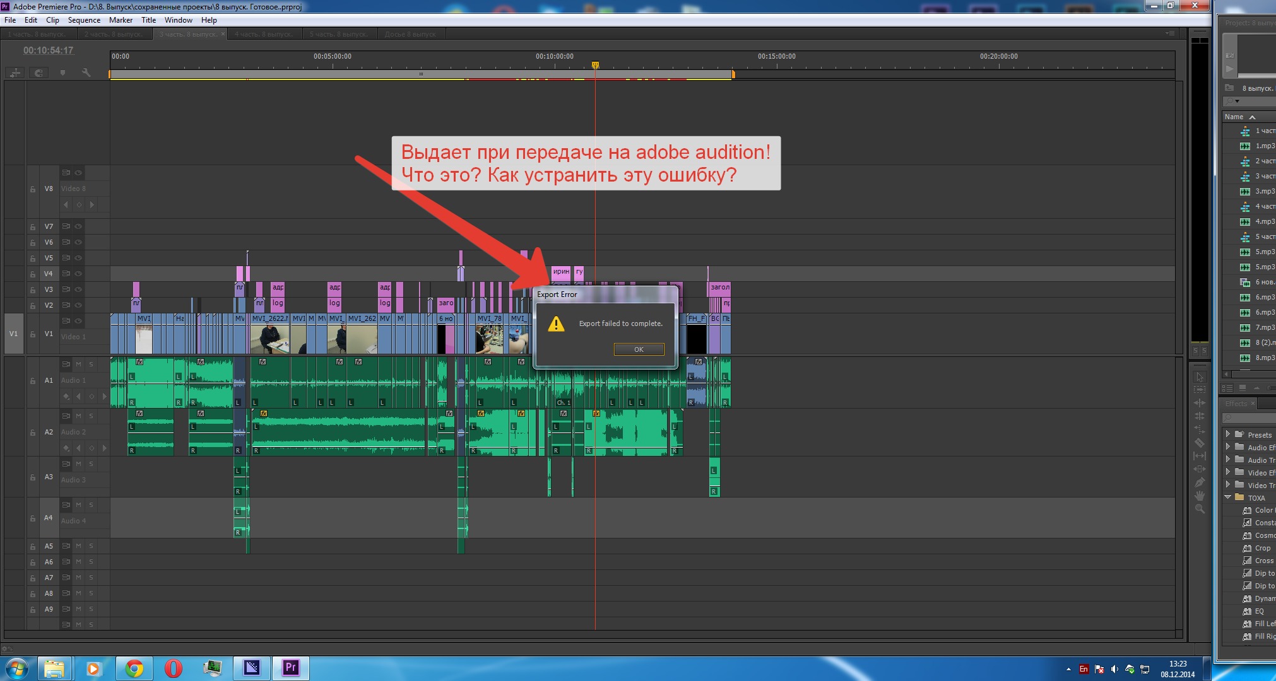Show keyframes menu icon on A2
This screenshot has height=681, width=1276.
[x=66, y=448]
